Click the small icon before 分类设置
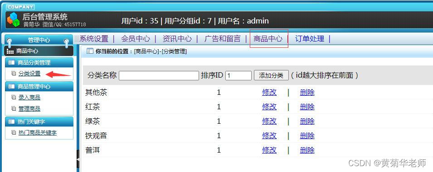This screenshot has height=172, width=433. click(x=14, y=74)
